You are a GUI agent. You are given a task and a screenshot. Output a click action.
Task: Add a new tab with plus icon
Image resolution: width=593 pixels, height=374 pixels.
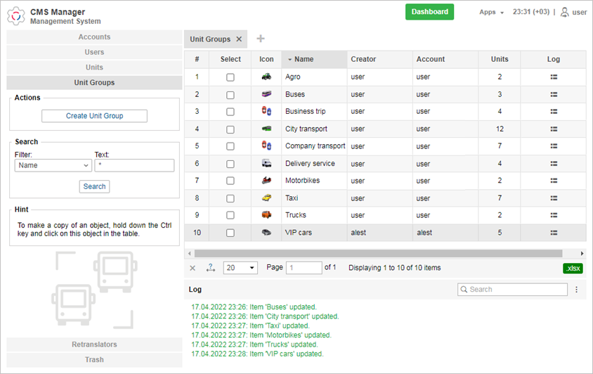261,39
